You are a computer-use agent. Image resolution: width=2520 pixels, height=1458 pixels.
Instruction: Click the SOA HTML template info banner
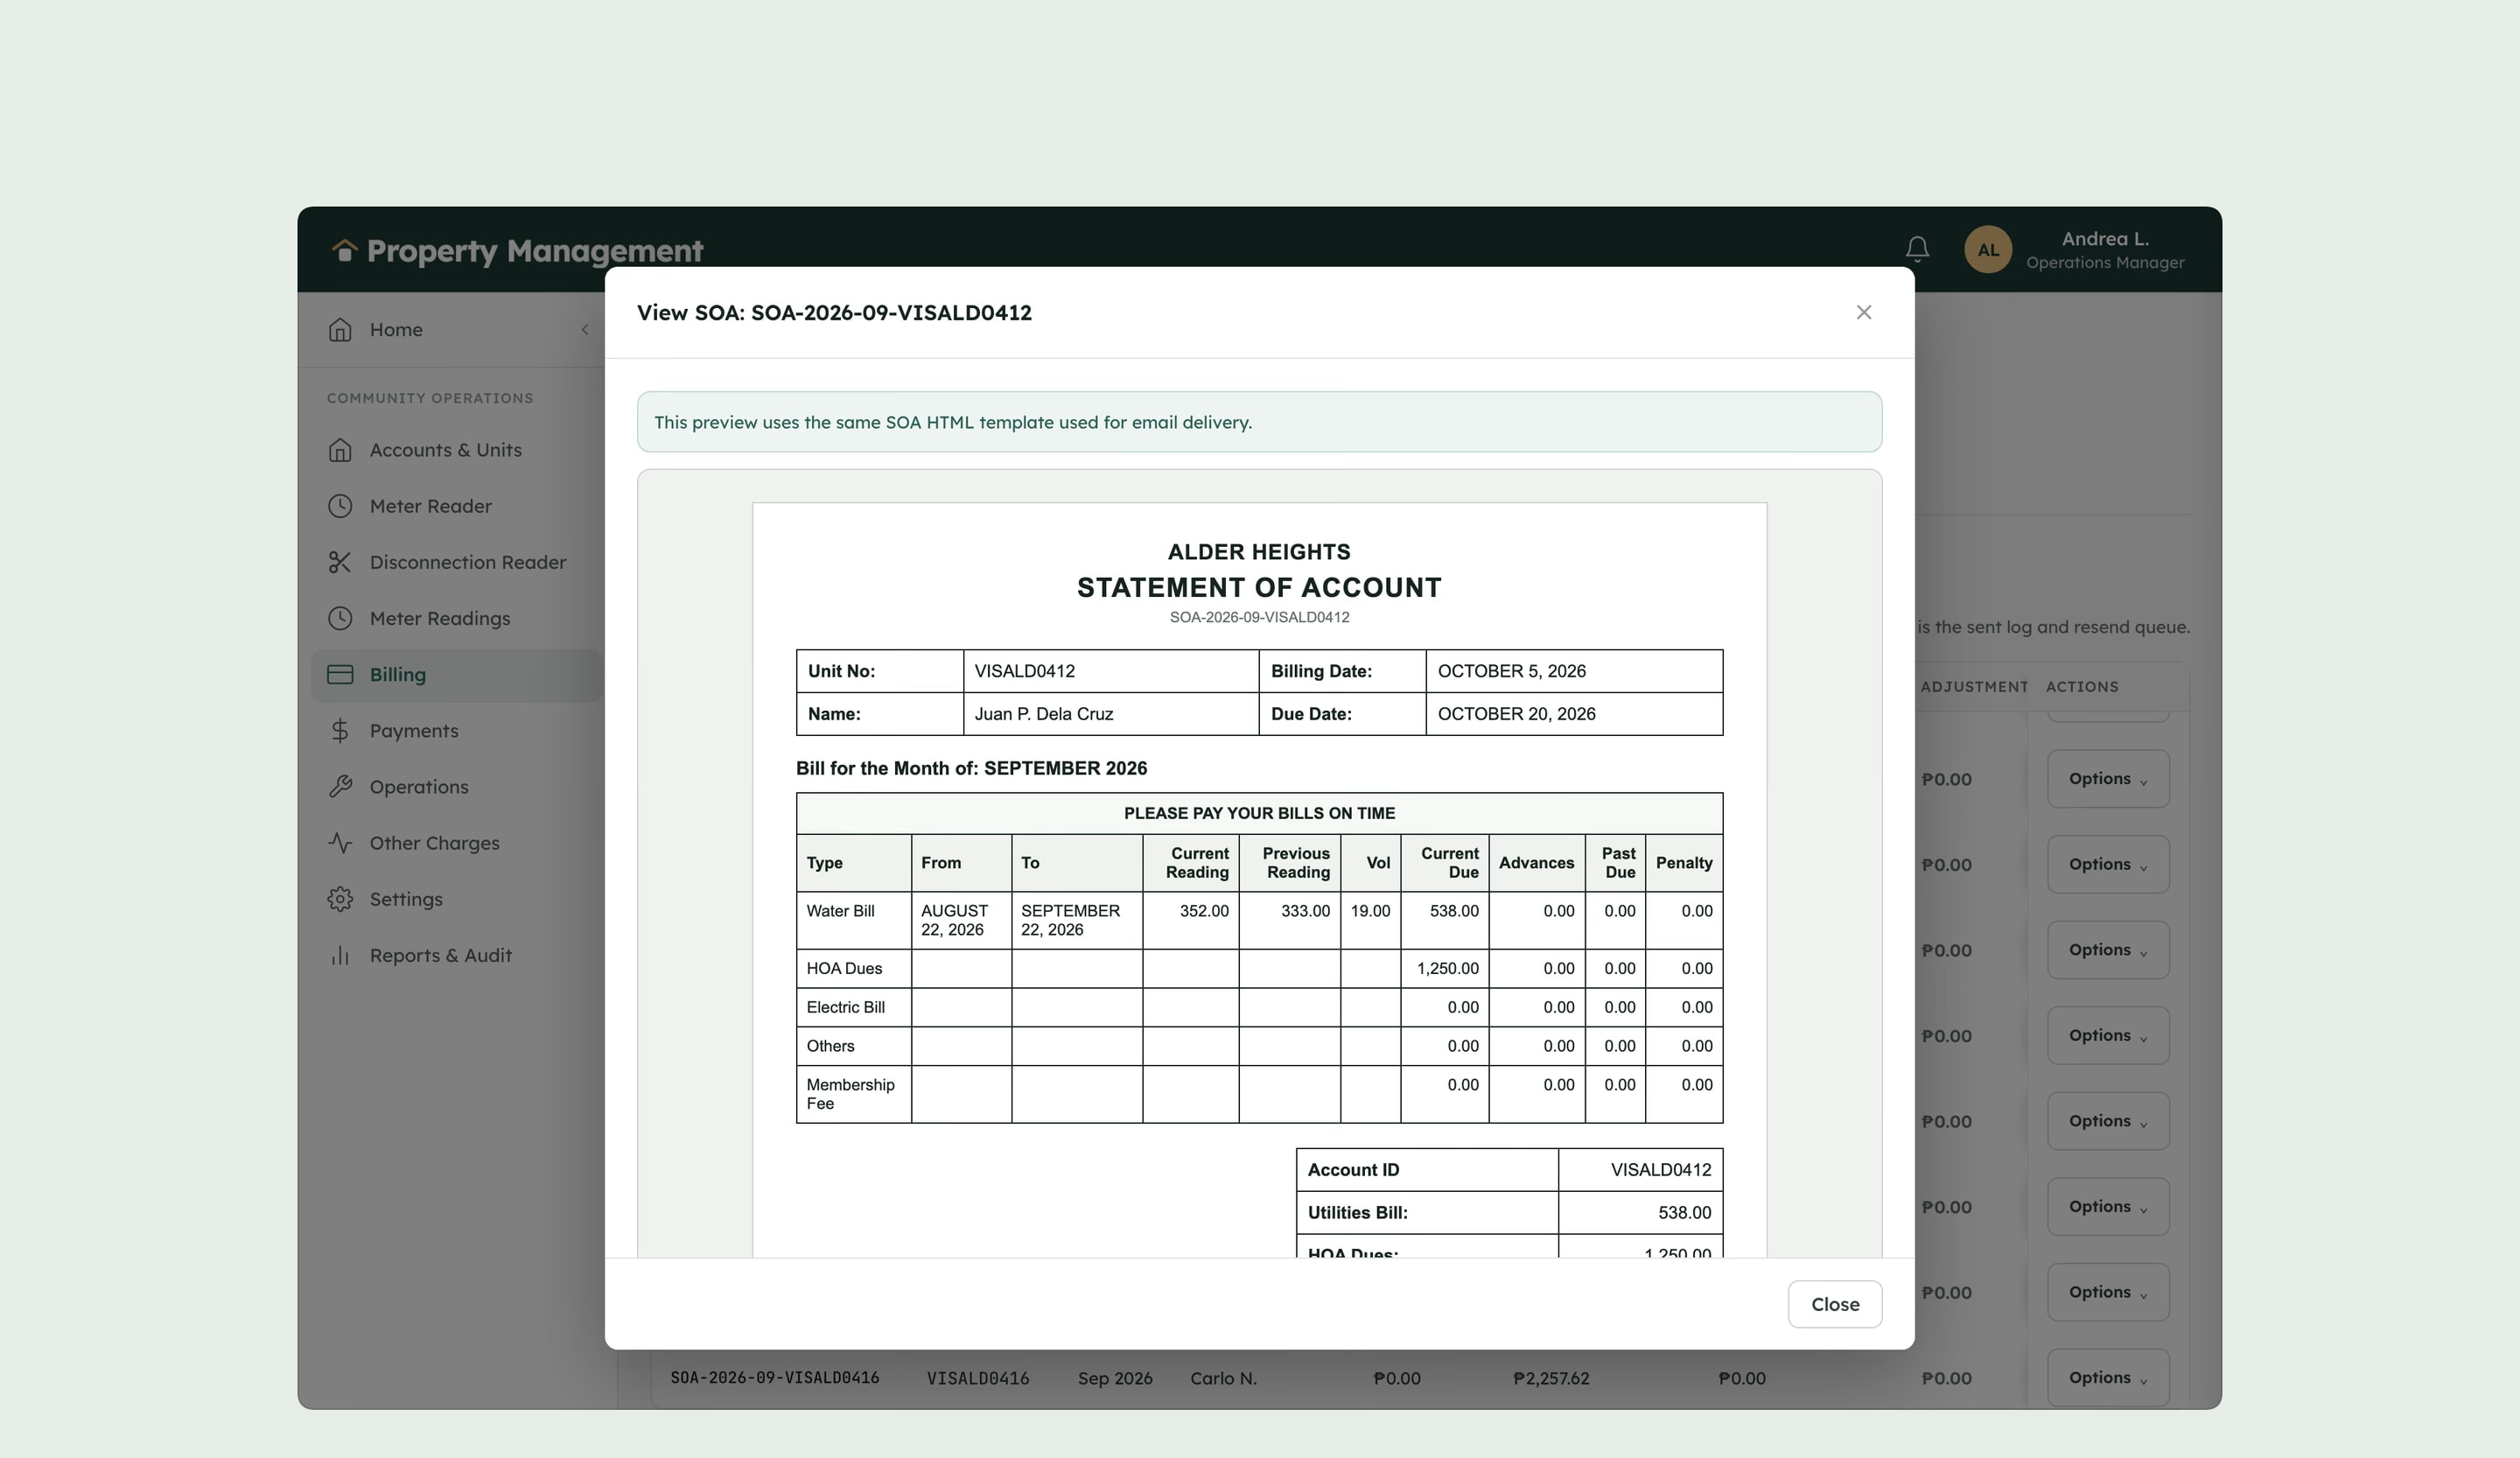click(x=1259, y=422)
